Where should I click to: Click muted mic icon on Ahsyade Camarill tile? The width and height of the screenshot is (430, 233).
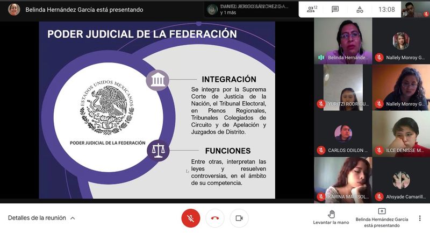click(379, 197)
